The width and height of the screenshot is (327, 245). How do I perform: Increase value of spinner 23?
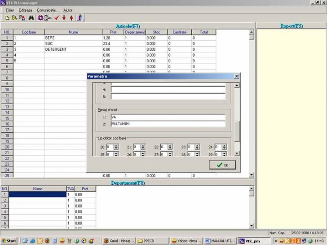pos(197,146)
